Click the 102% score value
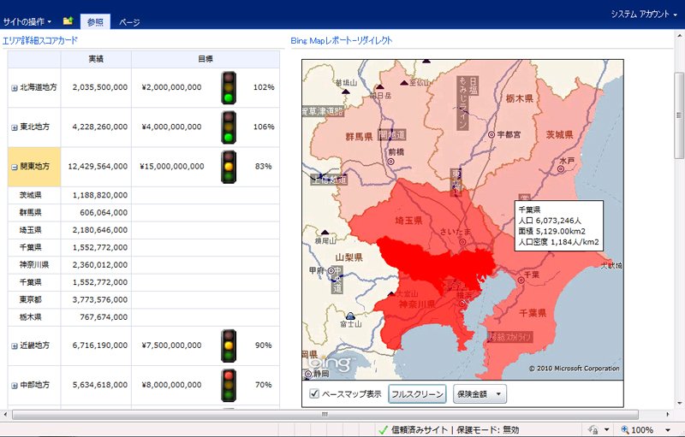Image resolution: width=685 pixels, height=437 pixels. (264, 87)
